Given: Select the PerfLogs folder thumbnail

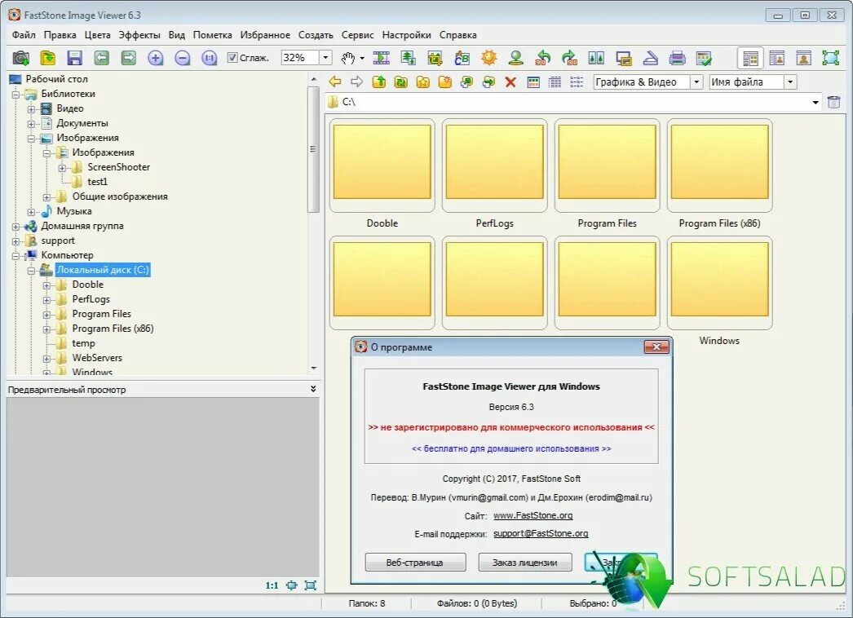Looking at the screenshot, I should point(494,166).
